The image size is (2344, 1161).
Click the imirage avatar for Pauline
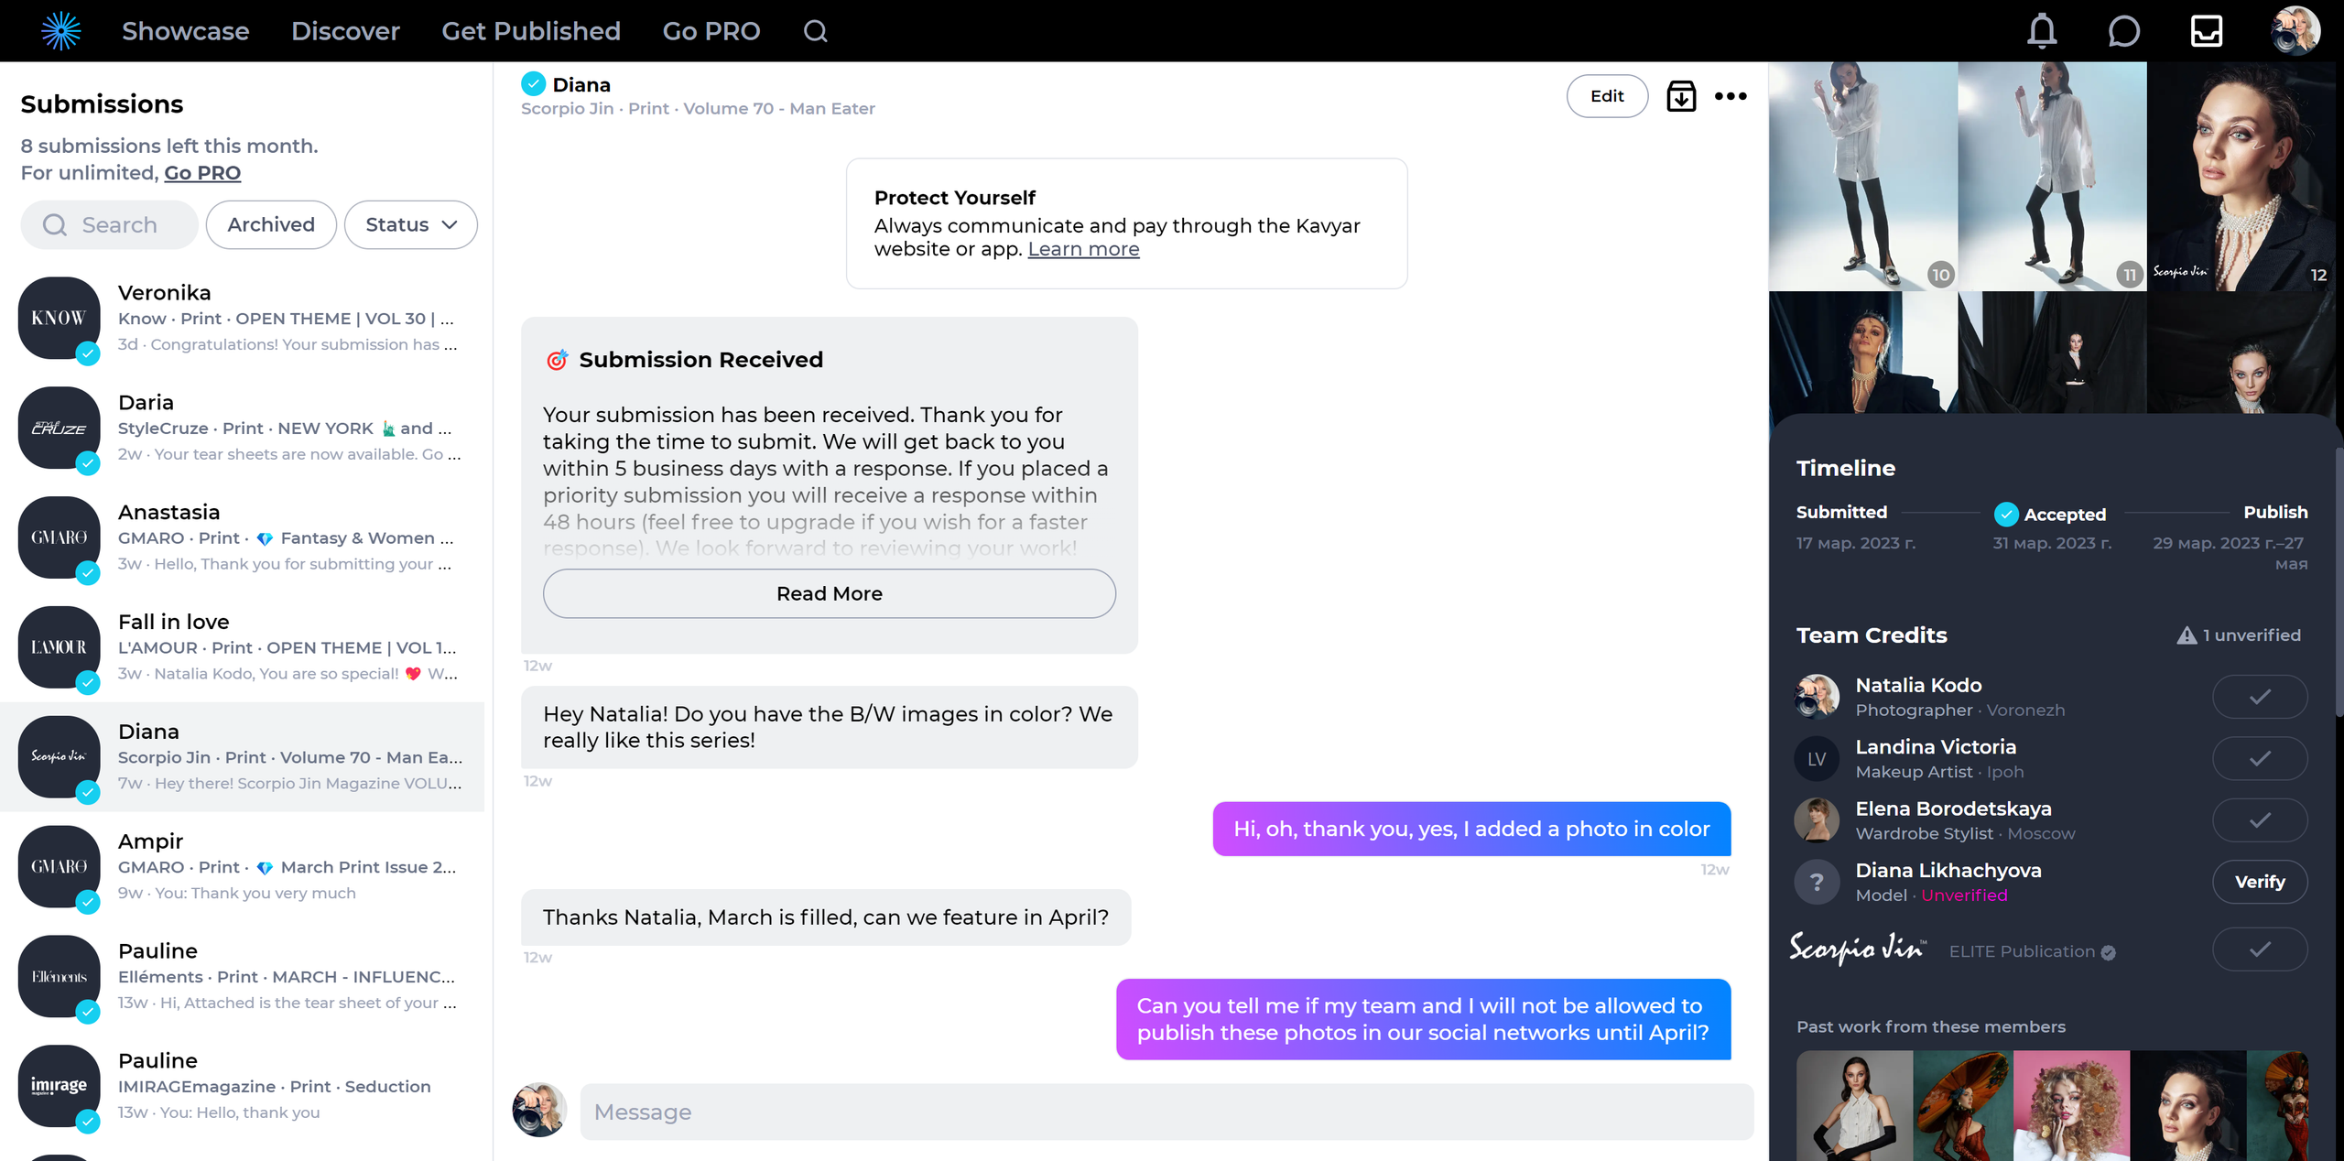60,1086
